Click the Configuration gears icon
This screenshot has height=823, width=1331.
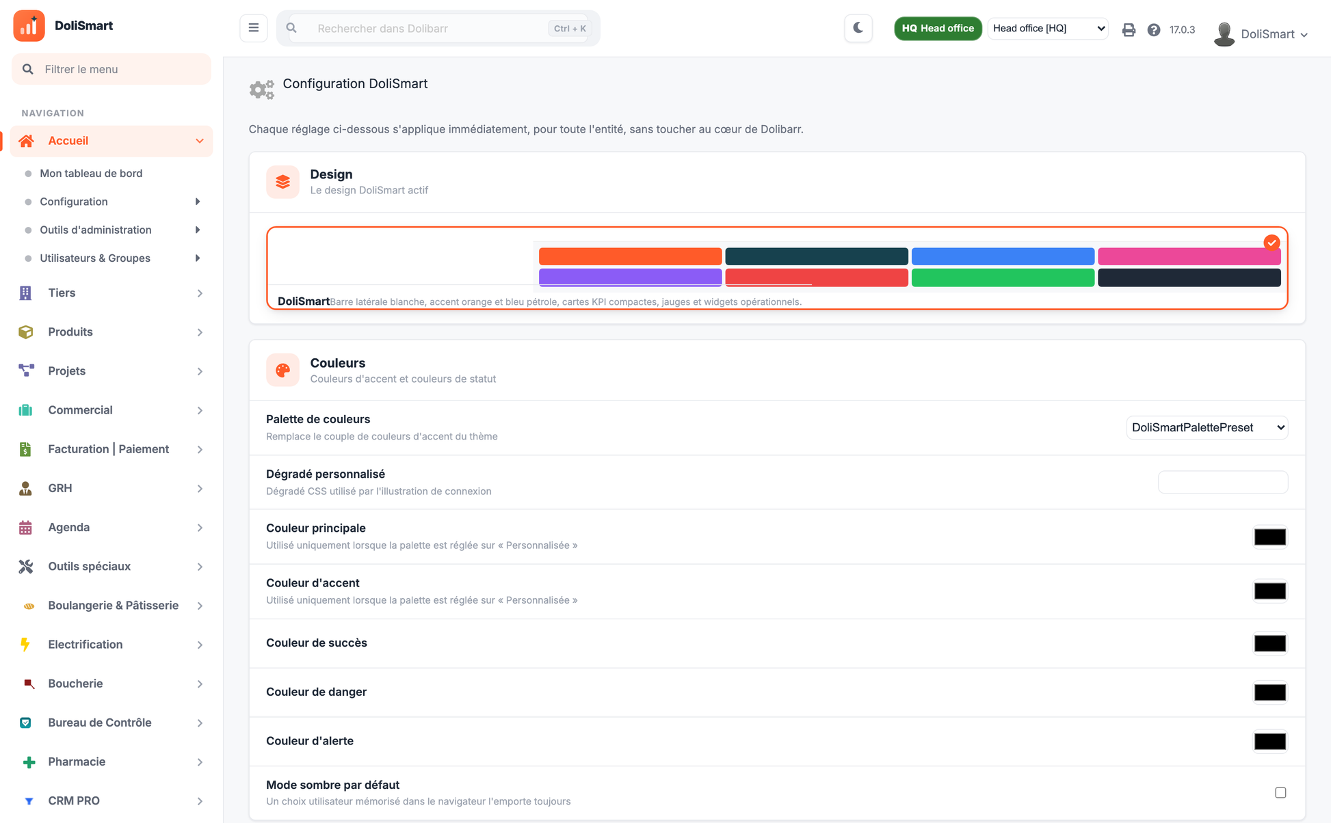coord(261,89)
